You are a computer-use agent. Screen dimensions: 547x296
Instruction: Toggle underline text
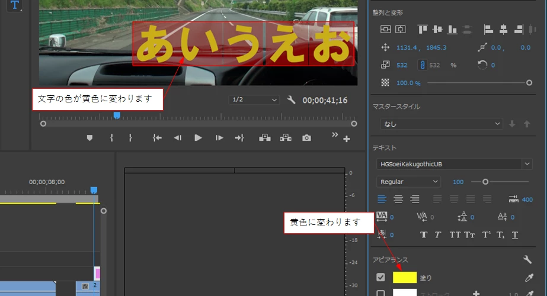515,235
